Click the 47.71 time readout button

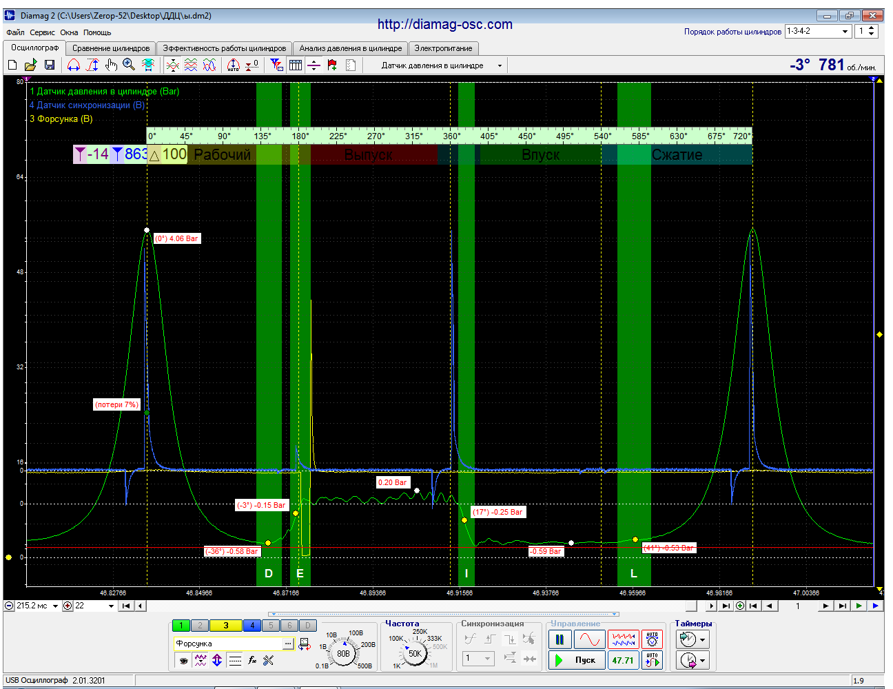(x=623, y=660)
